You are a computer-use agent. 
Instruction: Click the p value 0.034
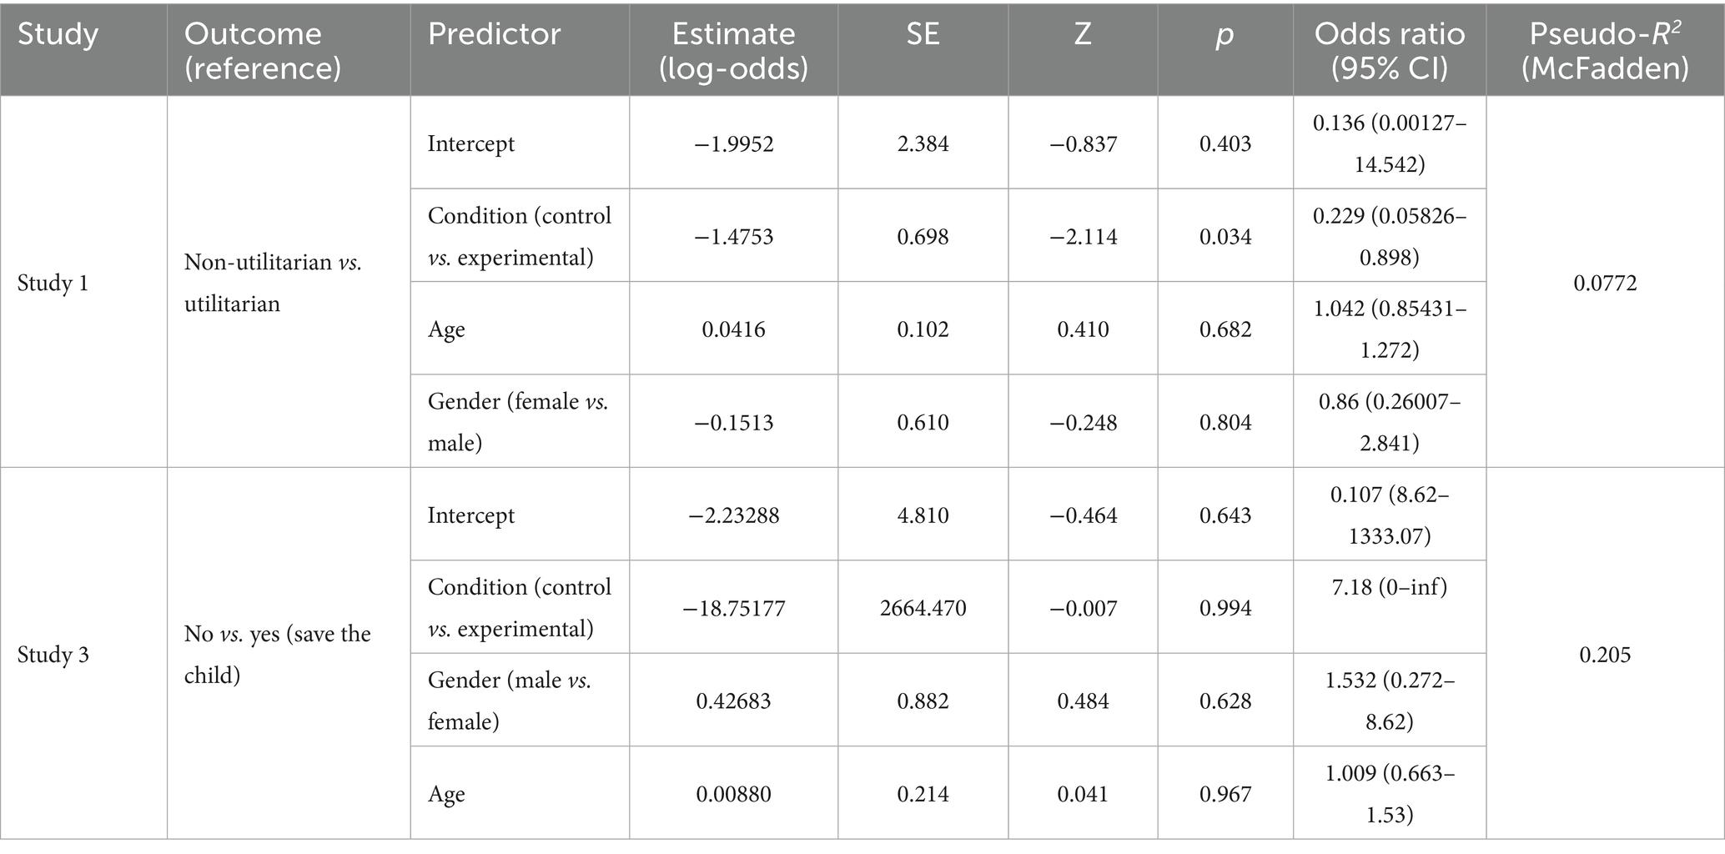[x=1225, y=237]
